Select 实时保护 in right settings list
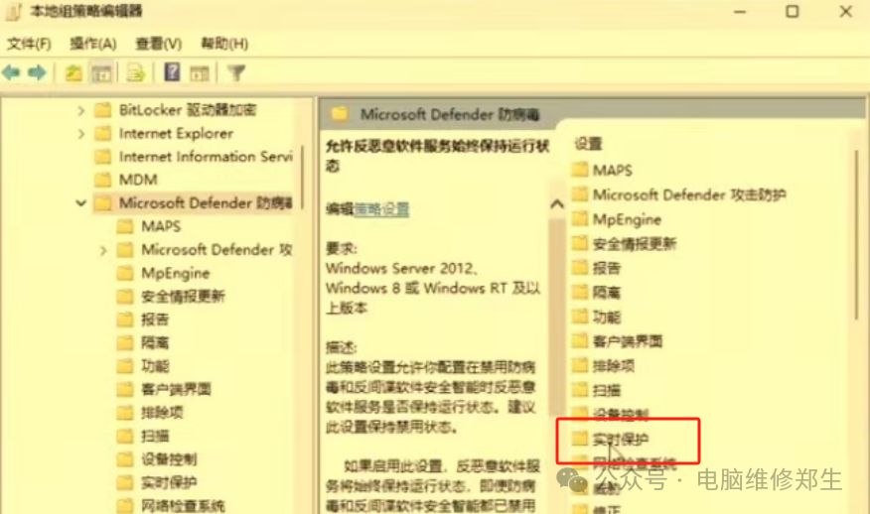The image size is (870, 514). click(x=621, y=440)
